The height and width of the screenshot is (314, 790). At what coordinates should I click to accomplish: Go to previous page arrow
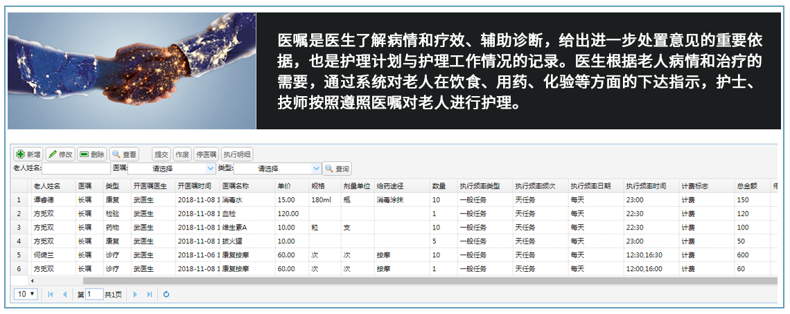[65, 294]
